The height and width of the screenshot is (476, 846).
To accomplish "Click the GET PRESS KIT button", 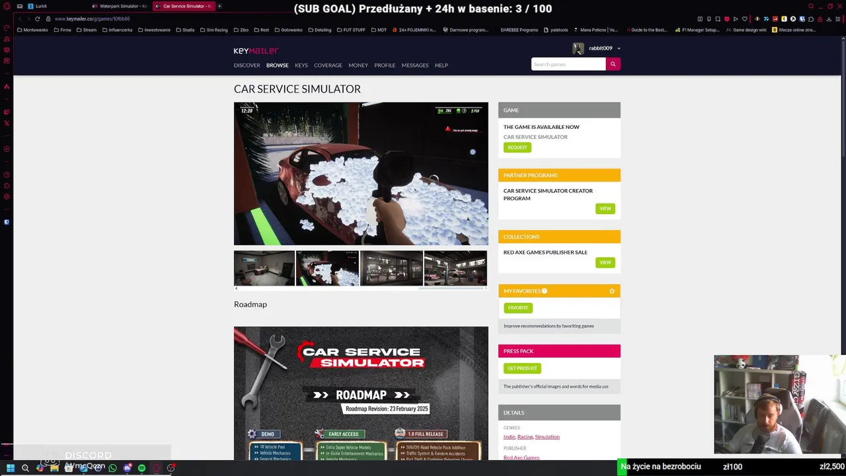I will coord(522,368).
